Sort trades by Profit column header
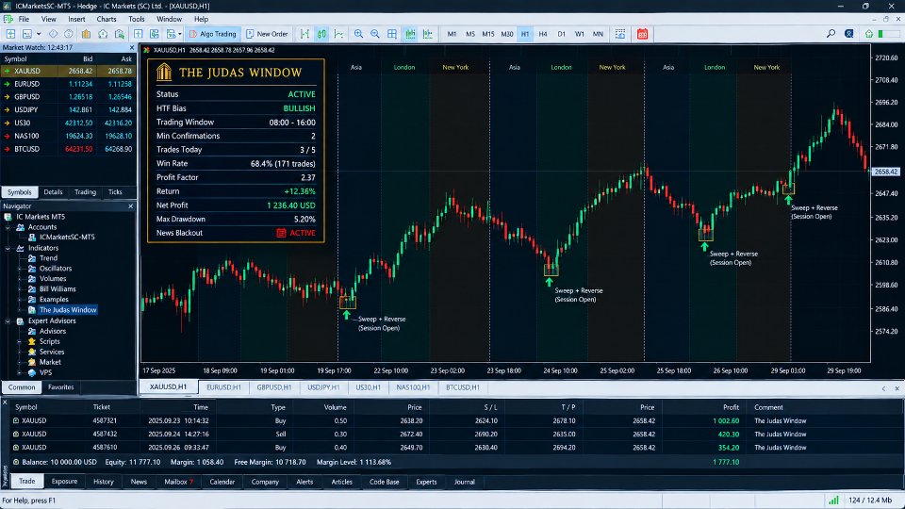The width and height of the screenshot is (905, 509). click(731, 407)
